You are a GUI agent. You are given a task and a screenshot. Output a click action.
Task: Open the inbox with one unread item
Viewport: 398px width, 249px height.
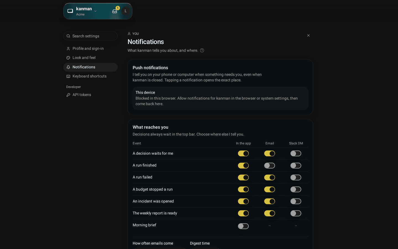tap(115, 11)
